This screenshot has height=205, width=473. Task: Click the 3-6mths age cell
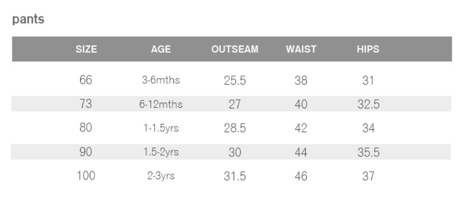click(x=161, y=80)
